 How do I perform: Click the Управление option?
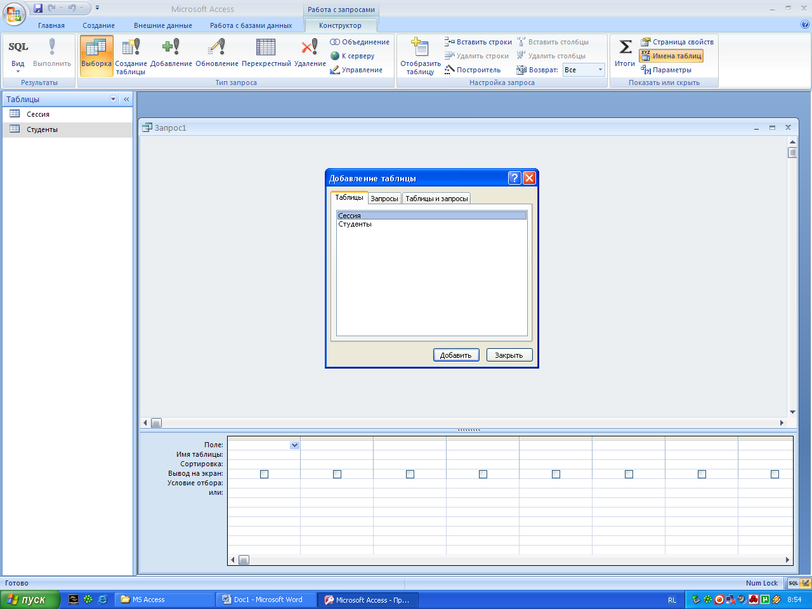[x=357, y=70]
